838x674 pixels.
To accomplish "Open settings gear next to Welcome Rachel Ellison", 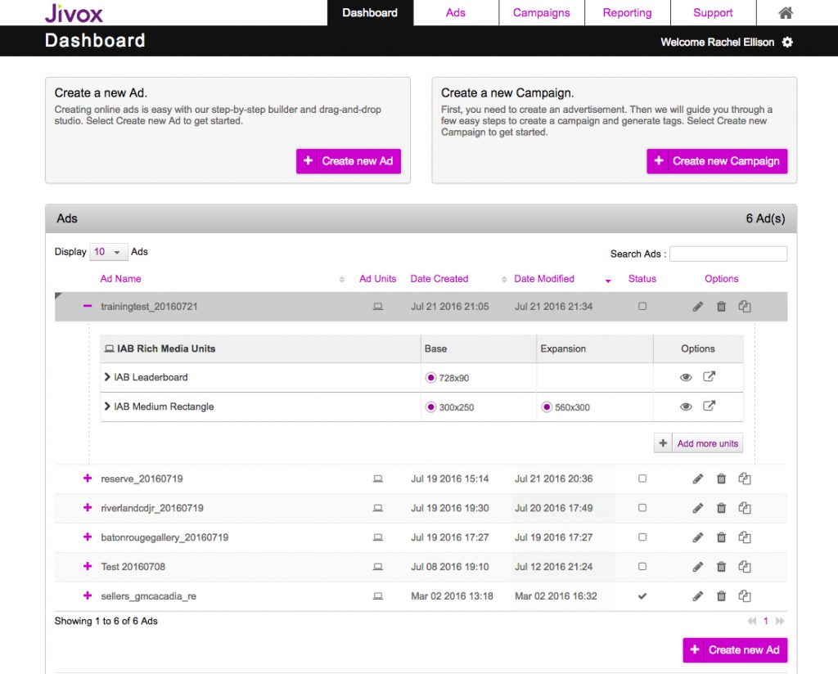I will 787,43.
